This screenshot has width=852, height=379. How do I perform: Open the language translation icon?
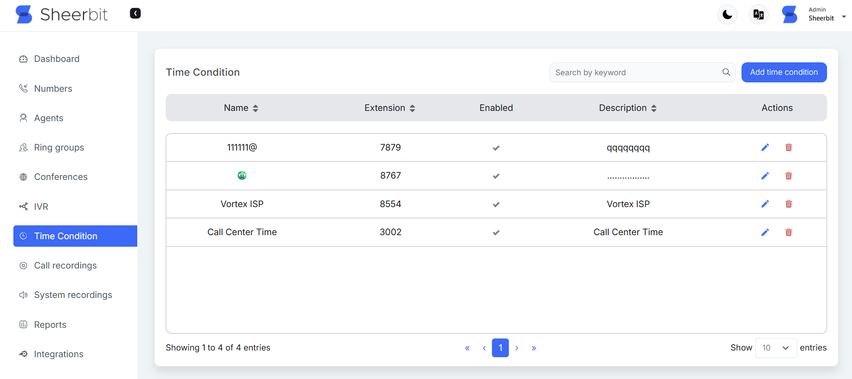coord(758,15)
